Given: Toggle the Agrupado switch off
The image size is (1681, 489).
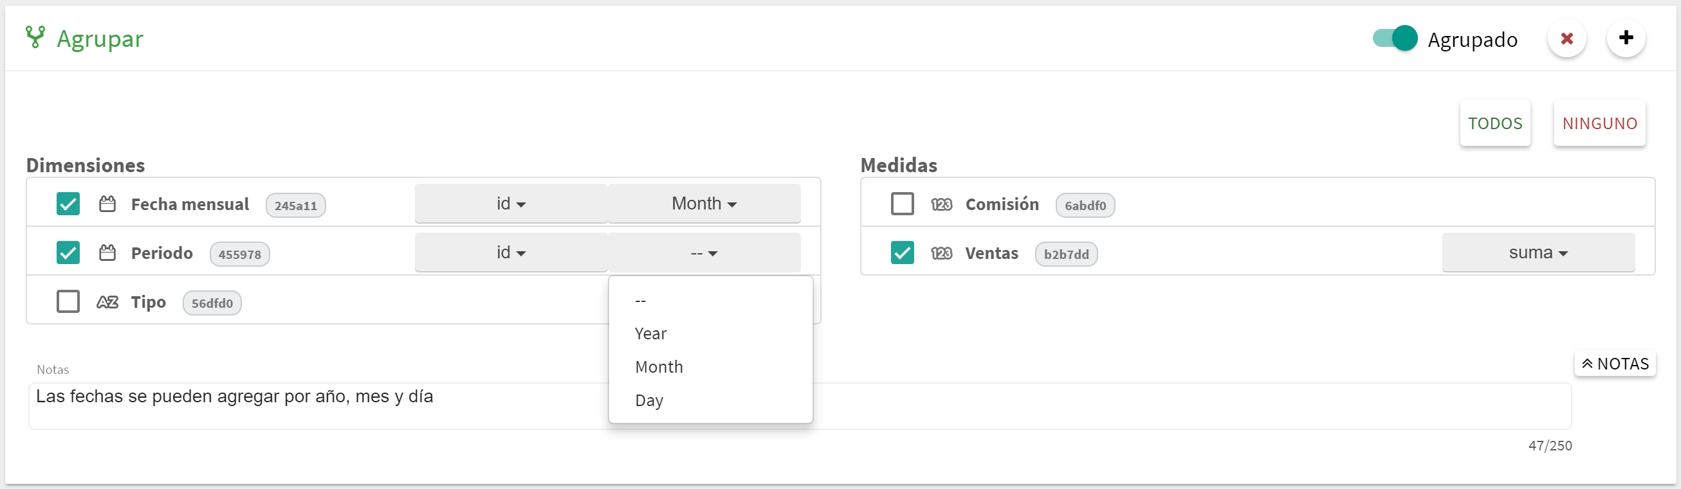Looking at the screenshot, I should point(1395,39).
